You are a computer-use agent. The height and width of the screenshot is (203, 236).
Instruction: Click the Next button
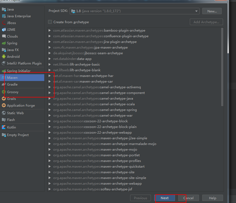(164, 198)
